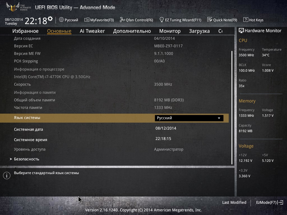287x215 pixels.
Task: Click the Intel Core i7-4770K processor line
Action: 52,77
